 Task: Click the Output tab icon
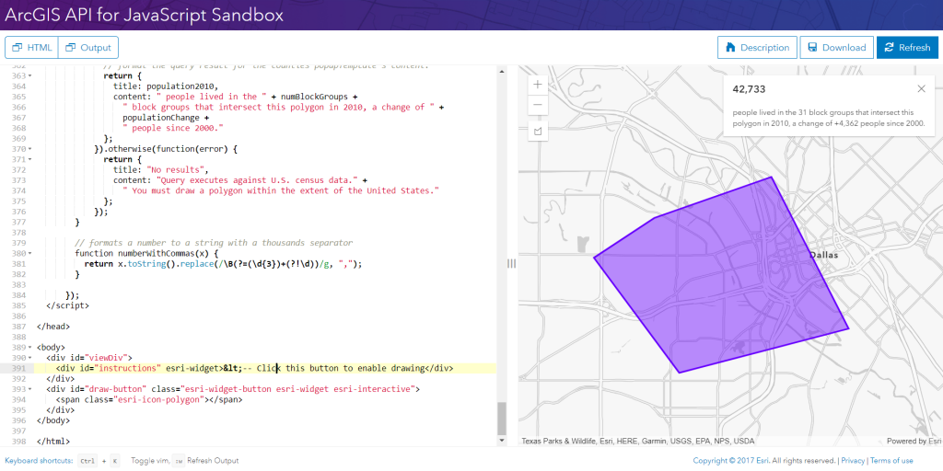pos(71,48)
